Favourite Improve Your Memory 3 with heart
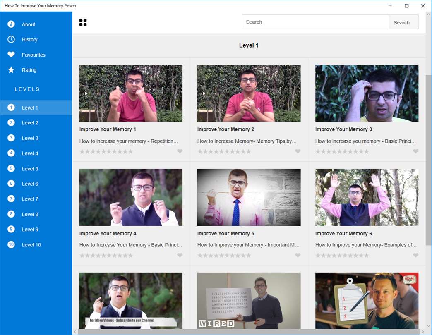 [x=416, y=151]
